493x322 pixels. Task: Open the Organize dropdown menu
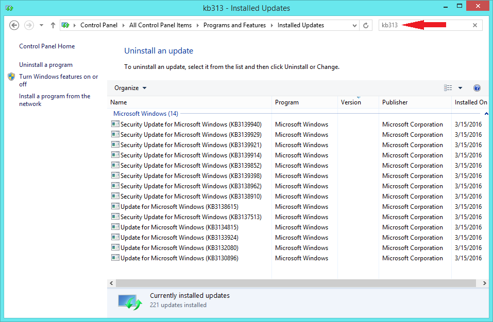130,88
